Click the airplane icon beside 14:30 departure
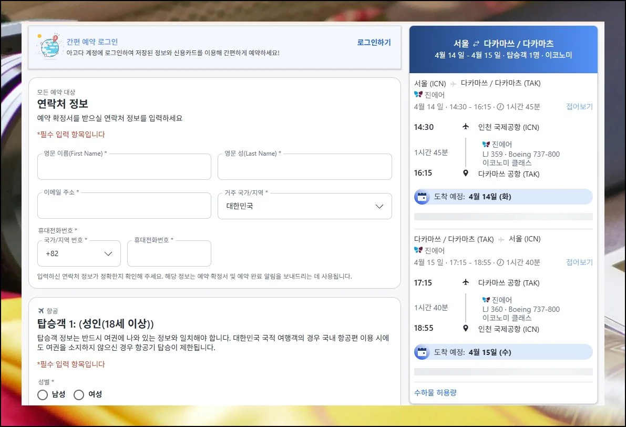 point(465,127)
